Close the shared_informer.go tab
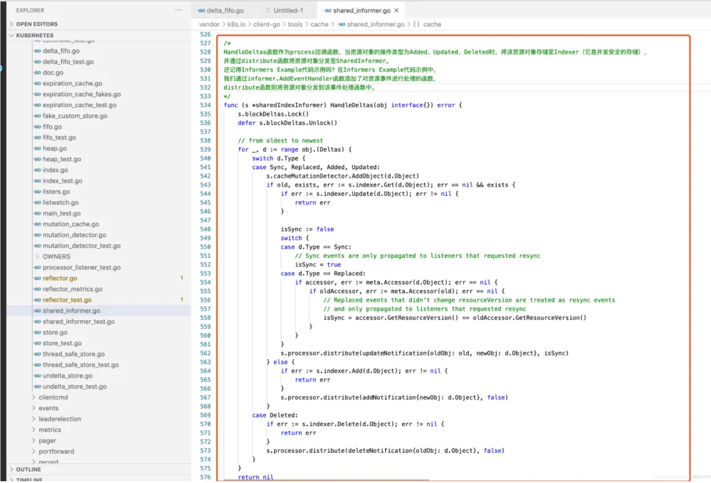The image size is (711, 483). [396, 10]
